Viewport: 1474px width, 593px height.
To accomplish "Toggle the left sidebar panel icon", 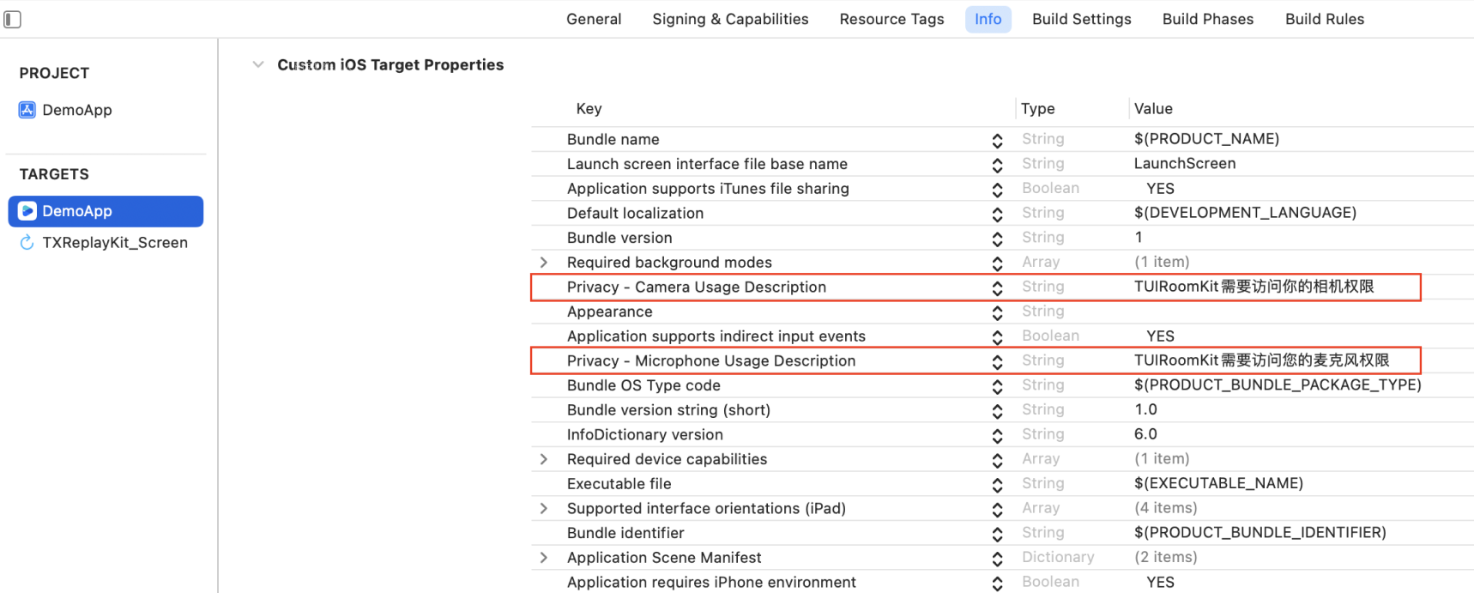I will pos(12,19).
